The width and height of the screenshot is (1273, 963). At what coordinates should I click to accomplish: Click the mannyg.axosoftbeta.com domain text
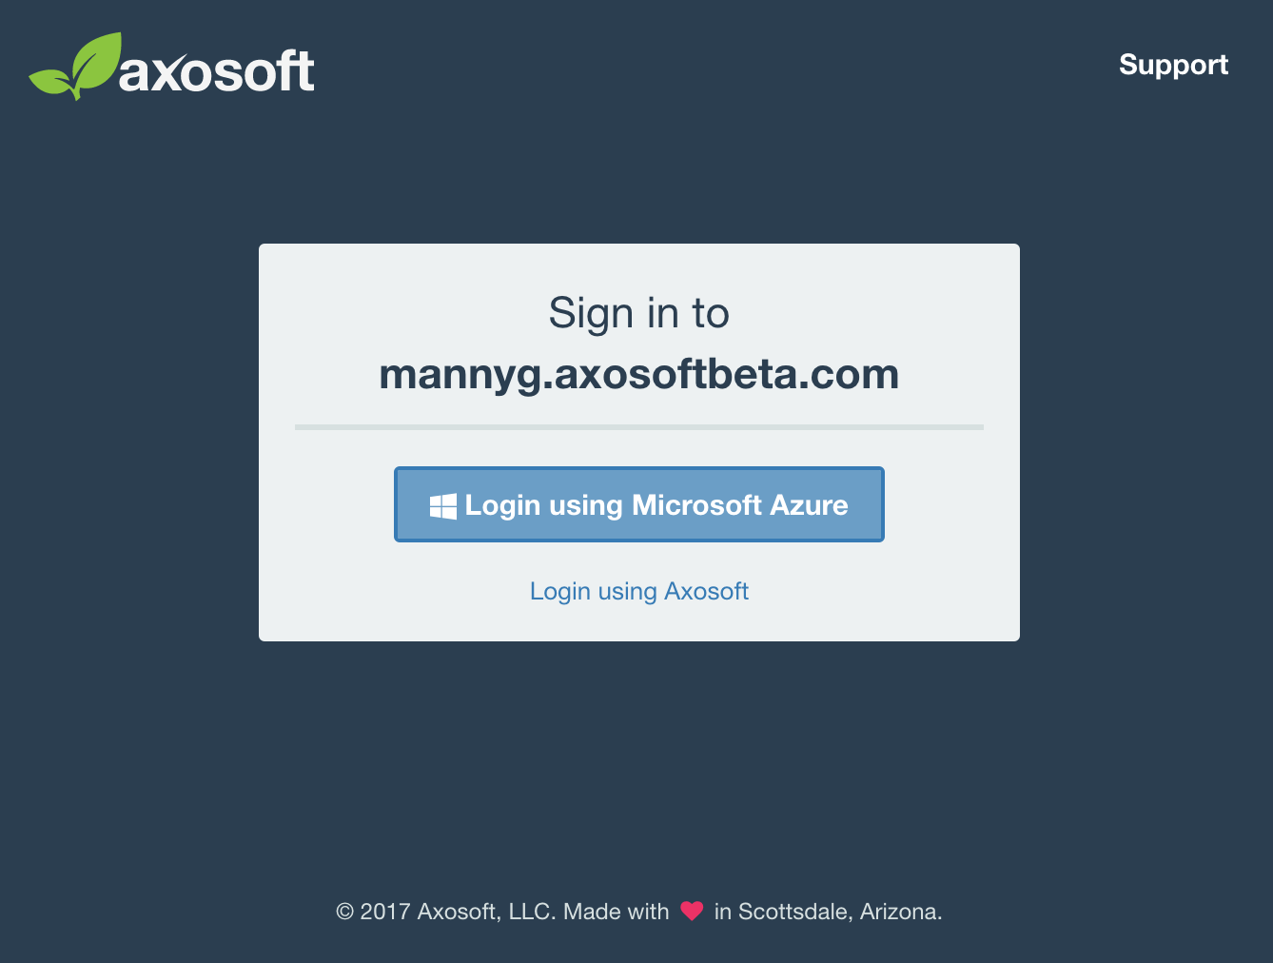click(638, 374)
